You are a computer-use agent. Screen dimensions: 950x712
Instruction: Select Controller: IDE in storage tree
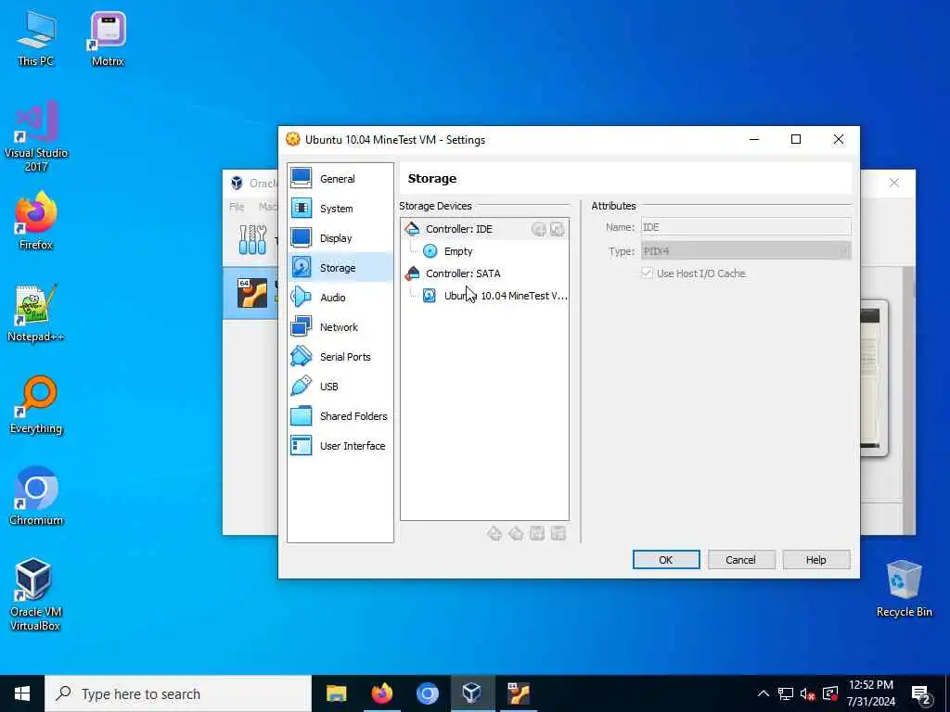(458, 229)
